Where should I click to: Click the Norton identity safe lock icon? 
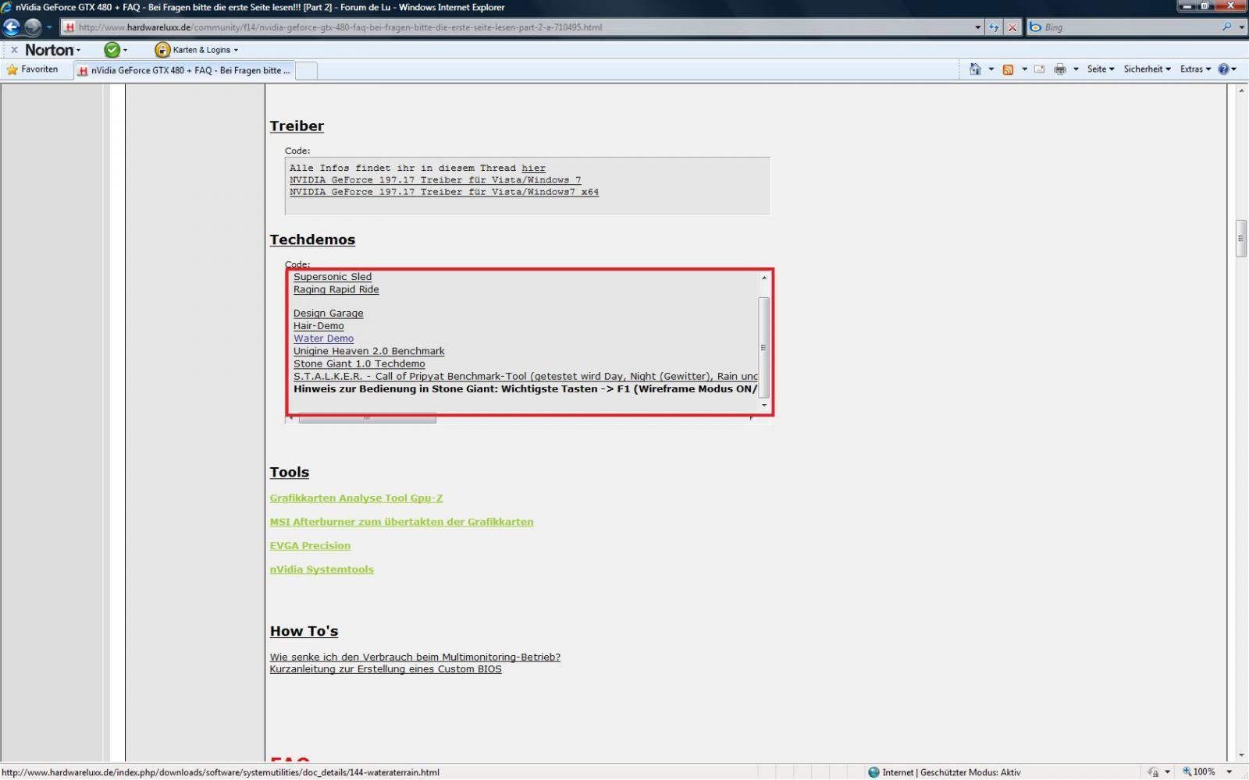162,50
